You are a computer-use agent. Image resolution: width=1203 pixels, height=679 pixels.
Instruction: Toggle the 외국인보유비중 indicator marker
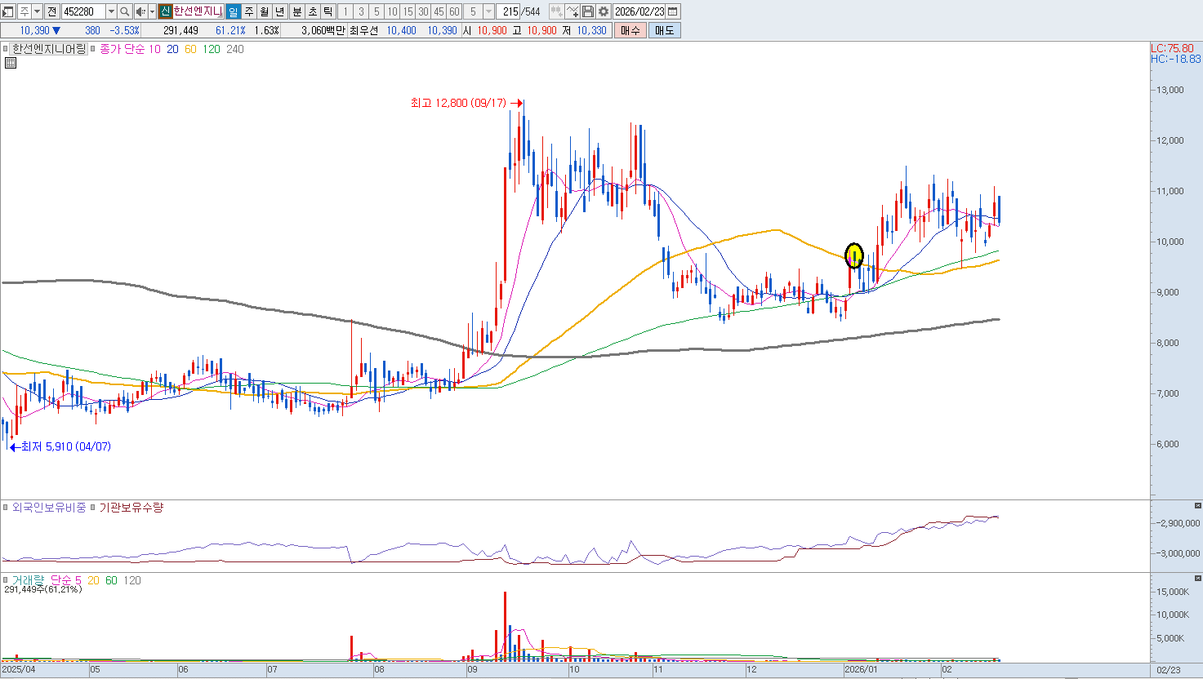(x=6, y=508)
